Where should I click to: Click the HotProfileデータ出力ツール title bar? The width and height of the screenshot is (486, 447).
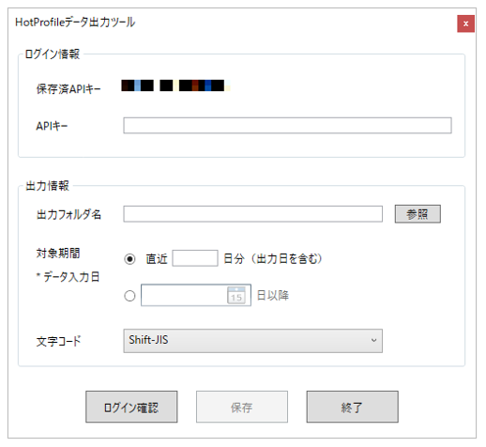[x=75, y=23]
